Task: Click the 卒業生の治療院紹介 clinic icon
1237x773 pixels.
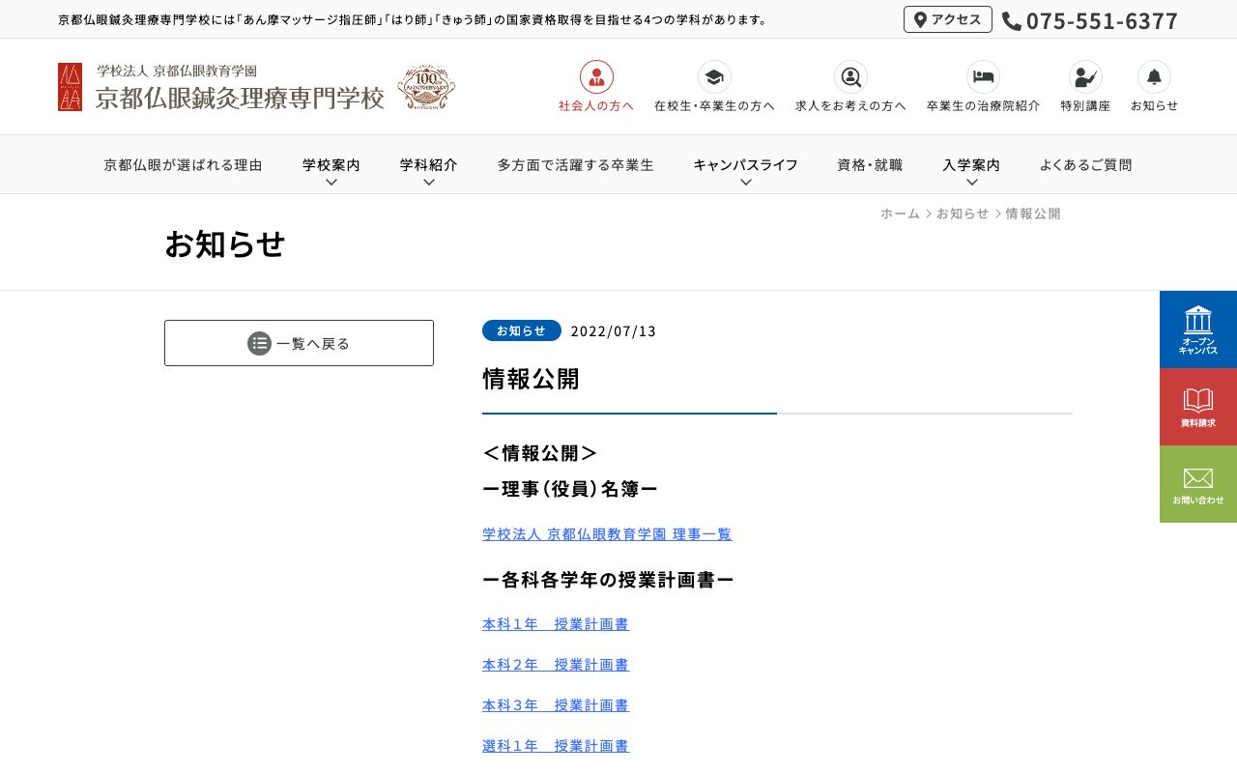Action: coord(983,77)
